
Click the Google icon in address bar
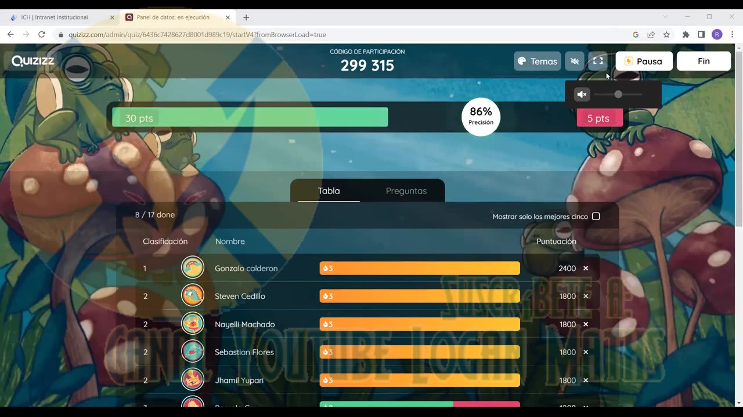coord(636,35)
